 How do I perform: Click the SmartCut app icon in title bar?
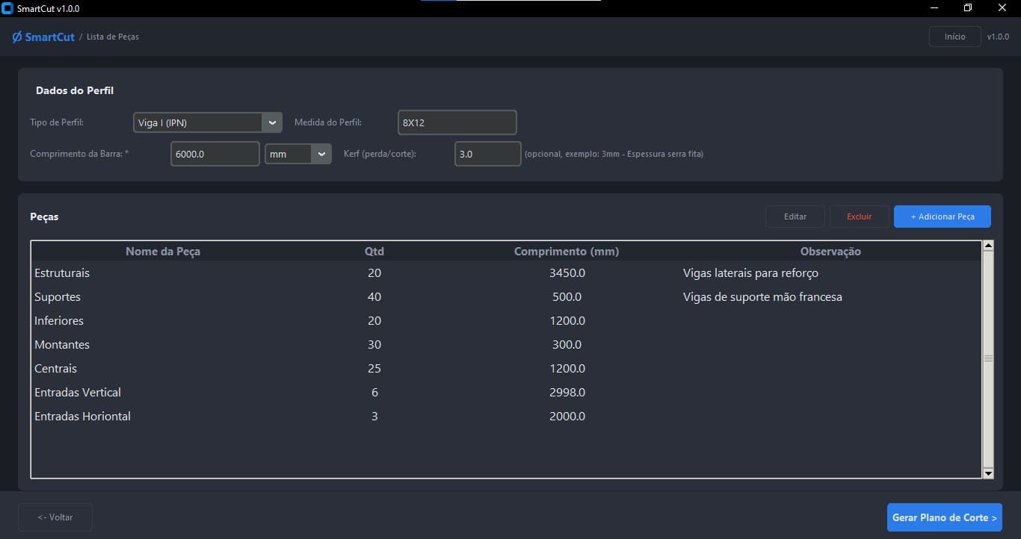(x=7, y=8)
